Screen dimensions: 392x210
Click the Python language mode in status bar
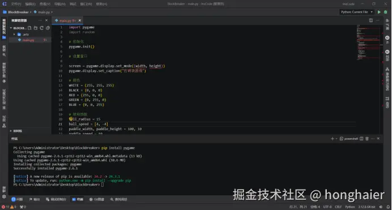coord(350,207)
